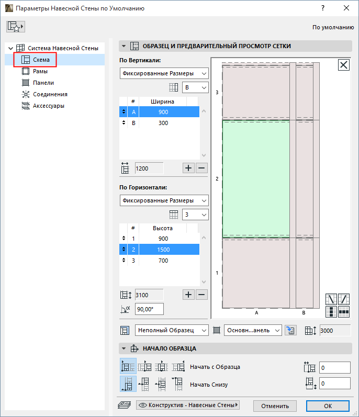The image size is (359, 417).
Task: Add a new column with the plus button
Action: tap(188, 168)
